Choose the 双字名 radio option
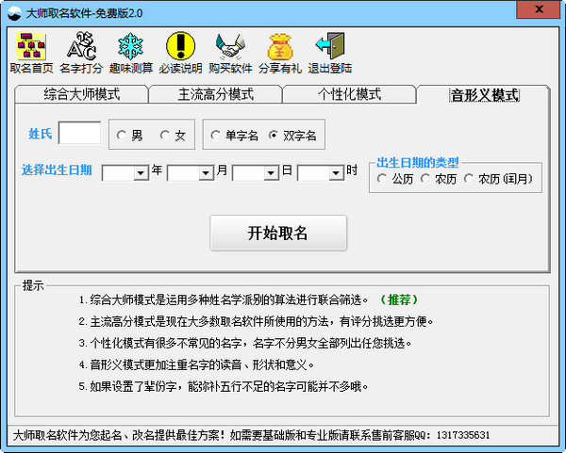 click(x=292, y=135)
